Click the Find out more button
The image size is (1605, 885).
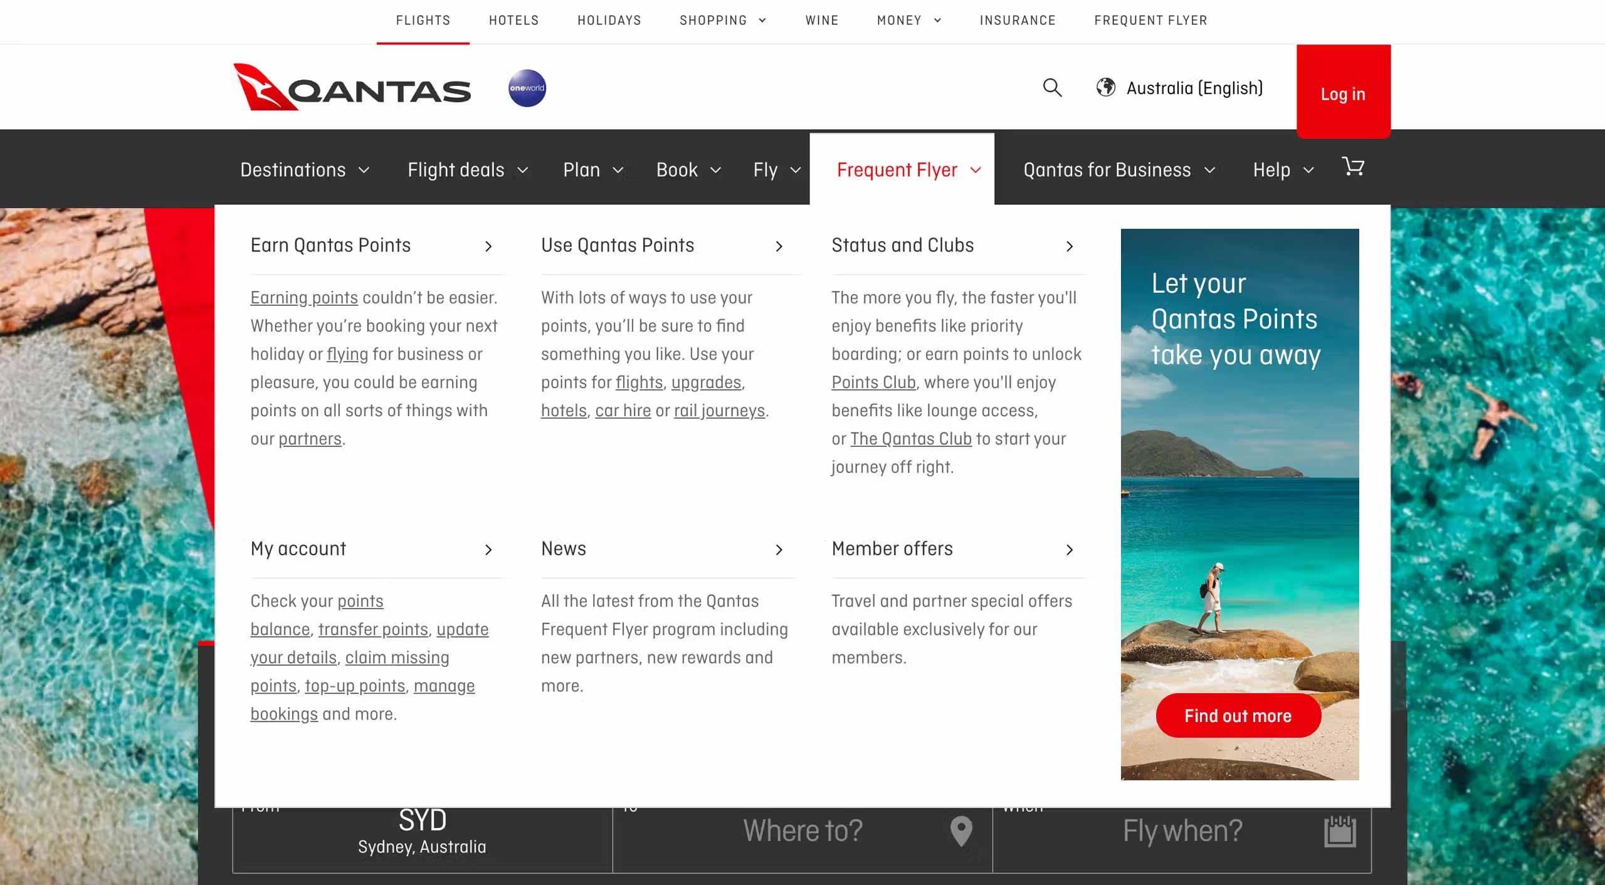[x=1238, y=716]
